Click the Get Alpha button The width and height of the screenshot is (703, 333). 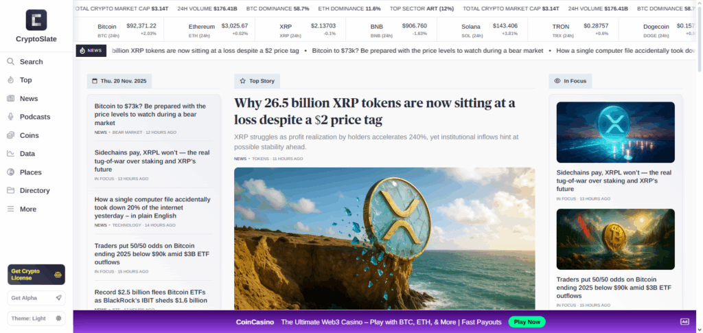(x=36, y=298)
